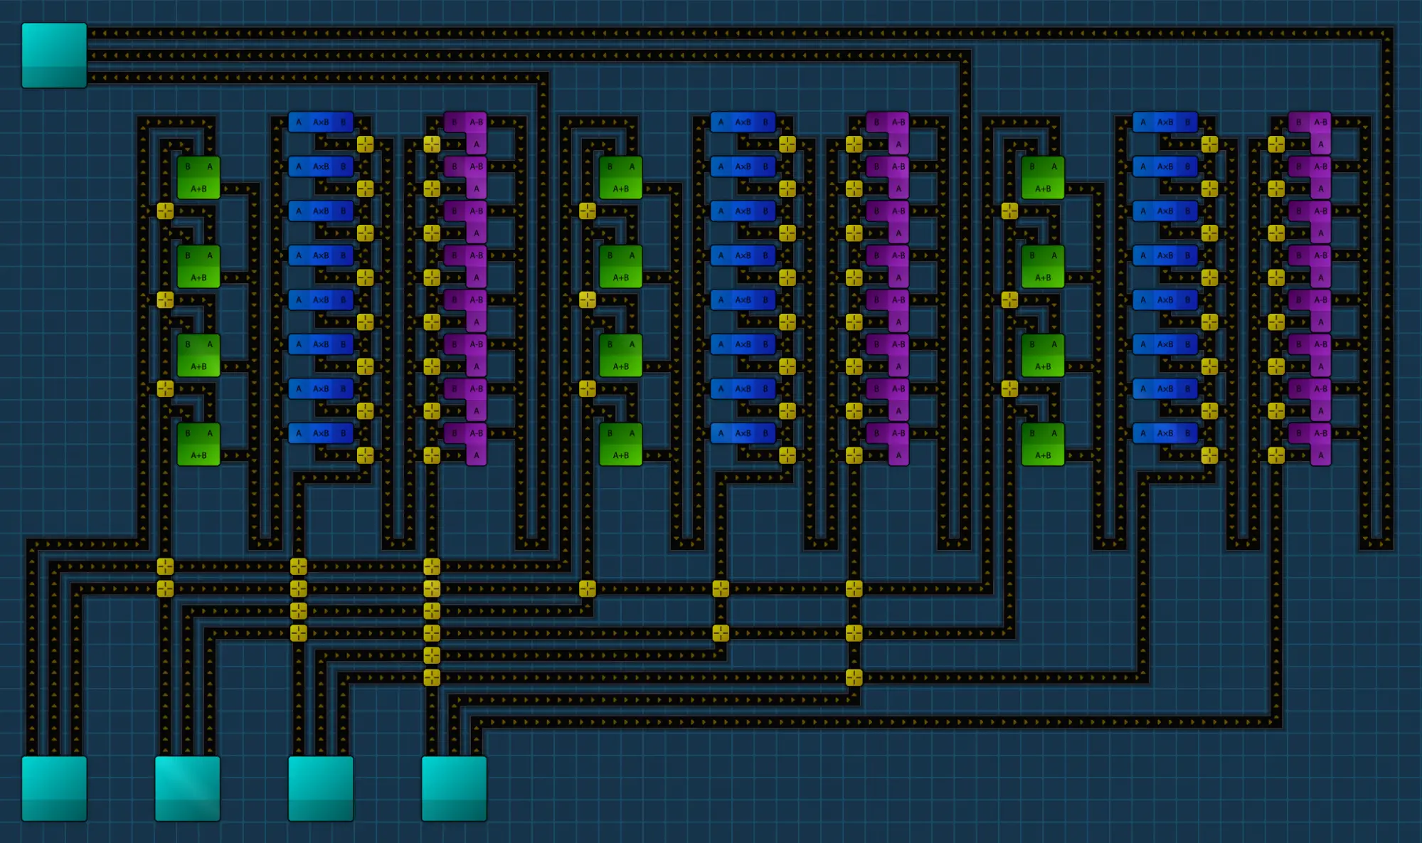Click bottom green A+B adder in middle column

(621, 444)
